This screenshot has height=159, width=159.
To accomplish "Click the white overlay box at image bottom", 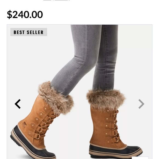I will [x=140, y=158].
